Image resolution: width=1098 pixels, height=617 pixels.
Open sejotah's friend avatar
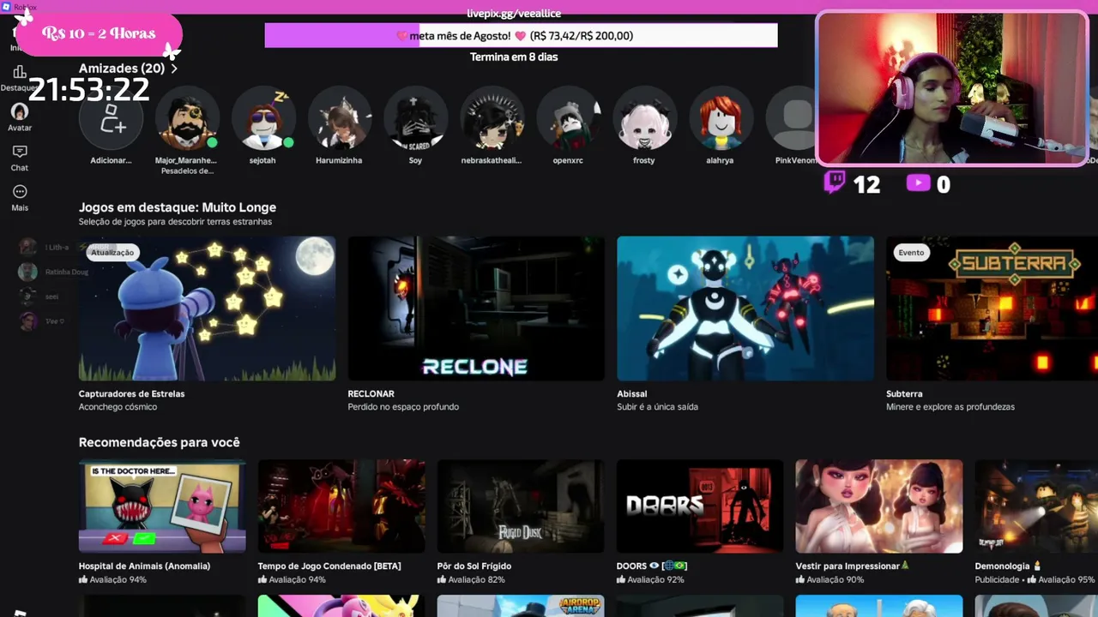263,118
